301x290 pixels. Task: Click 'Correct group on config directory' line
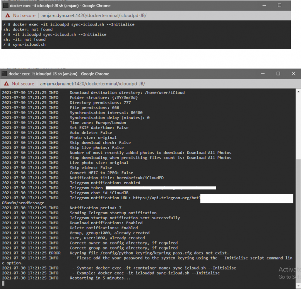[x=124, y=248]
